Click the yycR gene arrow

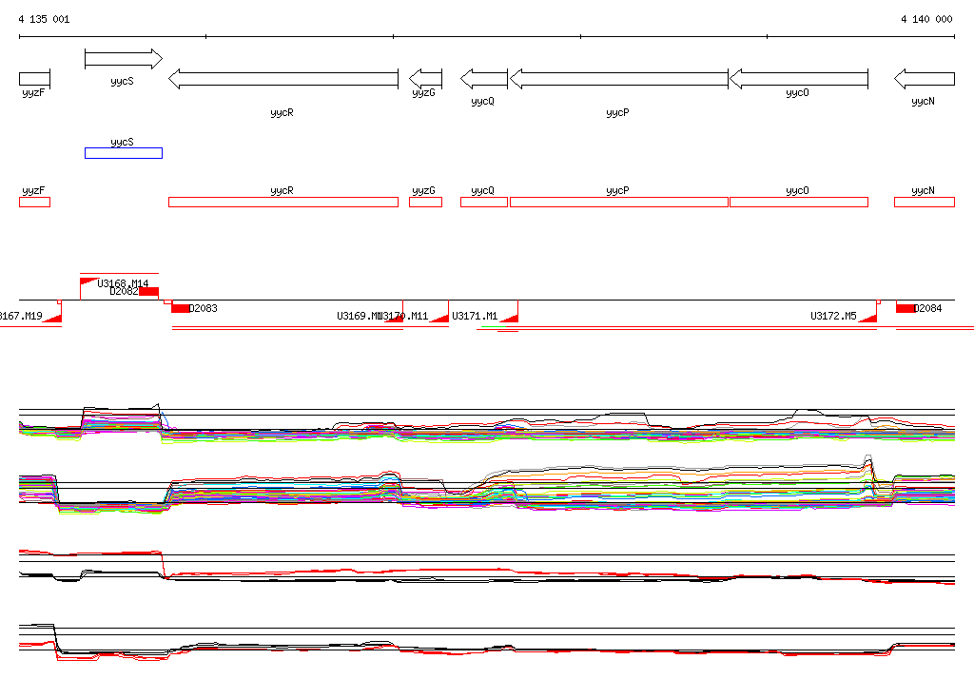pos(283,79)
